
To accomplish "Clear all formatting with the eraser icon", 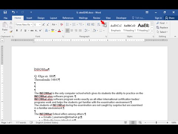I will [62, 25].
